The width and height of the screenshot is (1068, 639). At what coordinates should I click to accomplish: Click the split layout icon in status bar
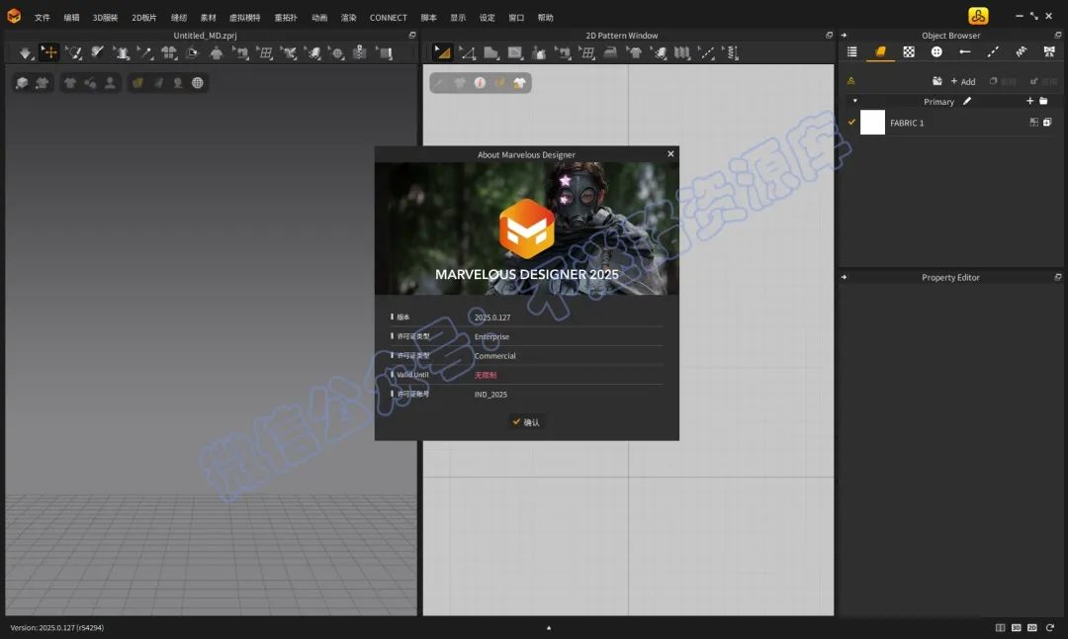1000,627
